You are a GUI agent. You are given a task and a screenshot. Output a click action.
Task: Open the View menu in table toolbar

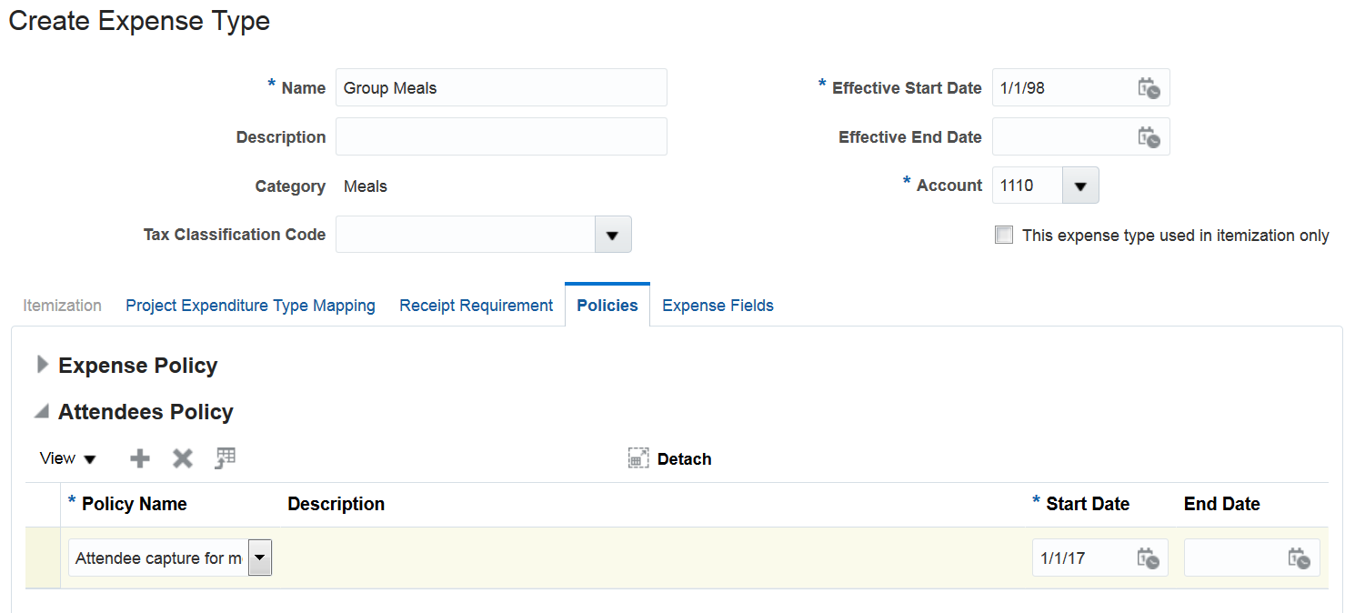[67, 458]
